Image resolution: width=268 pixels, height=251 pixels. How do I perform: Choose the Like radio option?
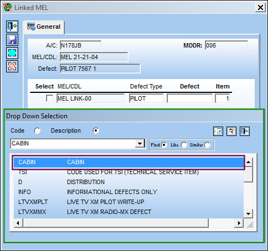(x=184, y=145)
